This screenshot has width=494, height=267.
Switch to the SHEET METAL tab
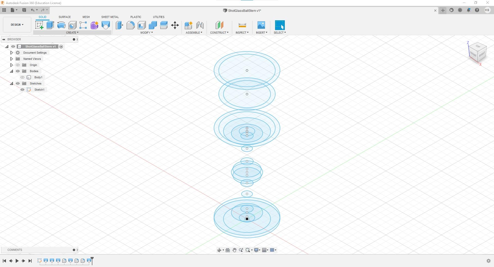110,17
